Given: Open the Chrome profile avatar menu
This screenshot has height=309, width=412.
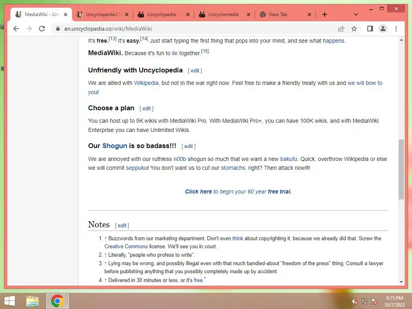Looking at the screenshot, I should tap(383, 29).
